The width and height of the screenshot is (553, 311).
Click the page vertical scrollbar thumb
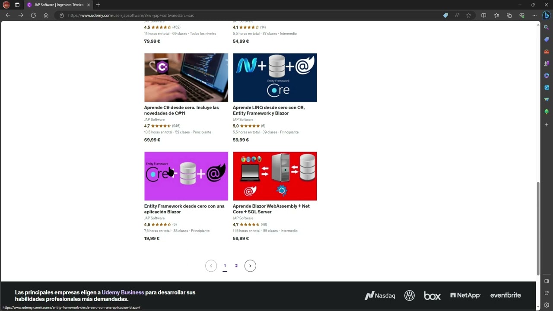click(538, 228)
